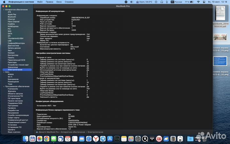Click the battery serial number D861067A0V4L3L2EF
The width and height of the screenshot is (230, 144).
(x=80, y=18)
